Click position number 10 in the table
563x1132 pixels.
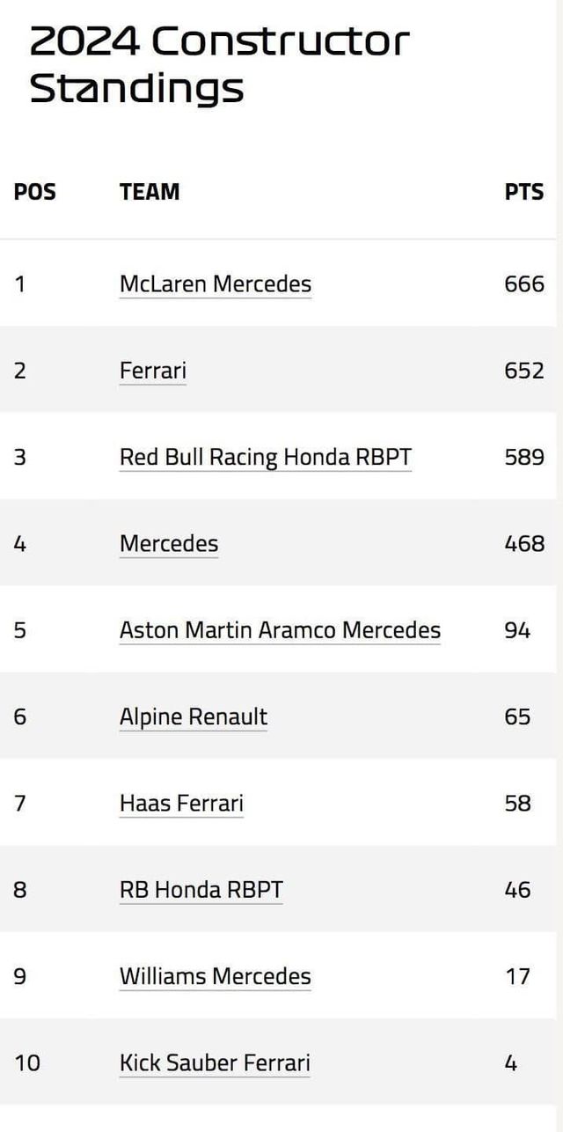(x=27, y=1062)
